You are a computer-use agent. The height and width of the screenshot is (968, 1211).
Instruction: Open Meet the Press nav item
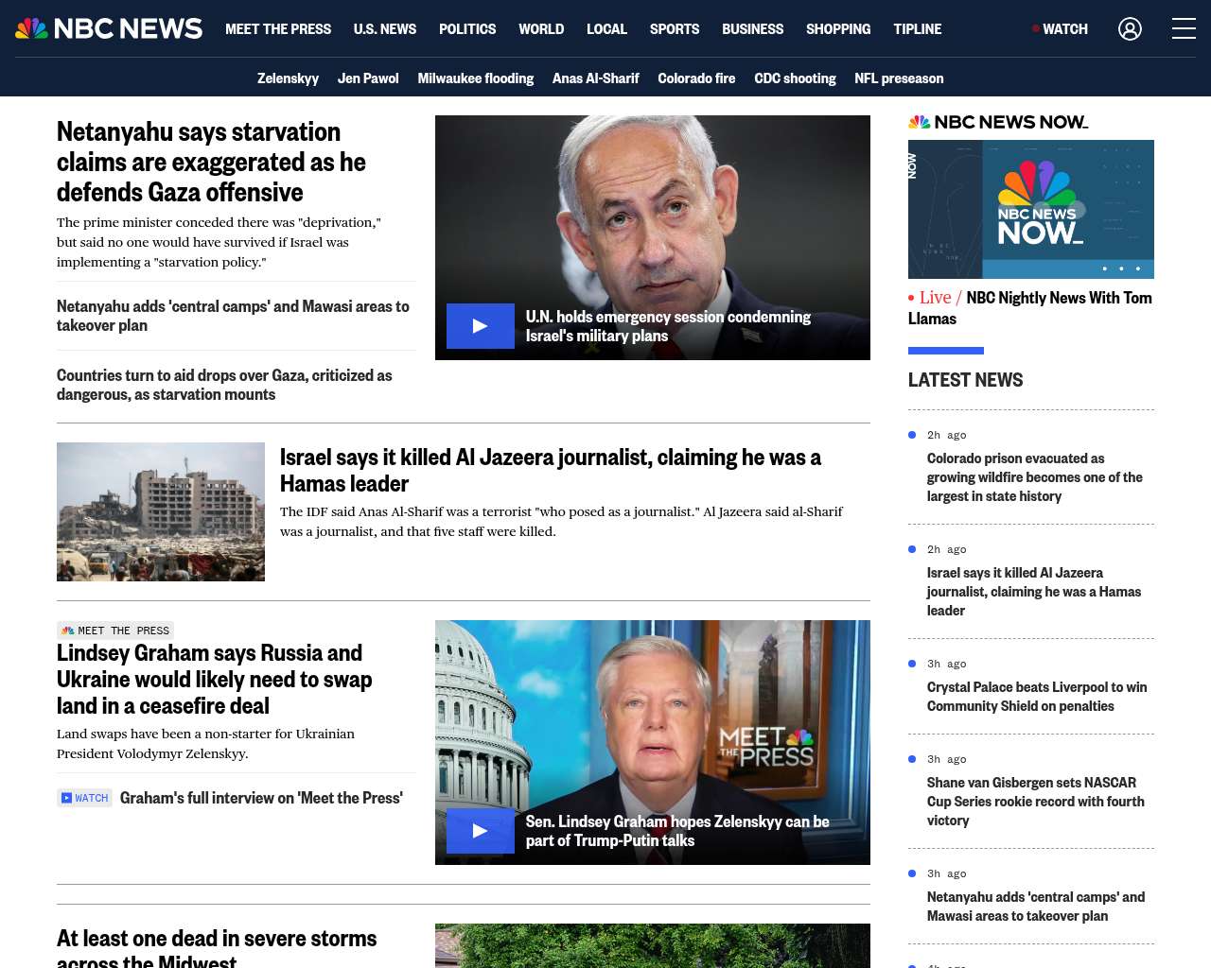pyautogui.click(x=278, y=29)
